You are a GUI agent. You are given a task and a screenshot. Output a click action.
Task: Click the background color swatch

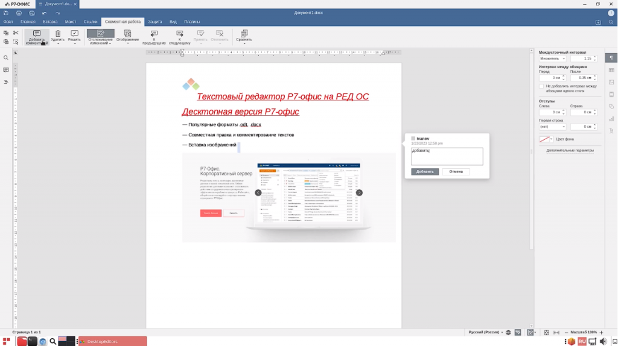coord(544,139)
